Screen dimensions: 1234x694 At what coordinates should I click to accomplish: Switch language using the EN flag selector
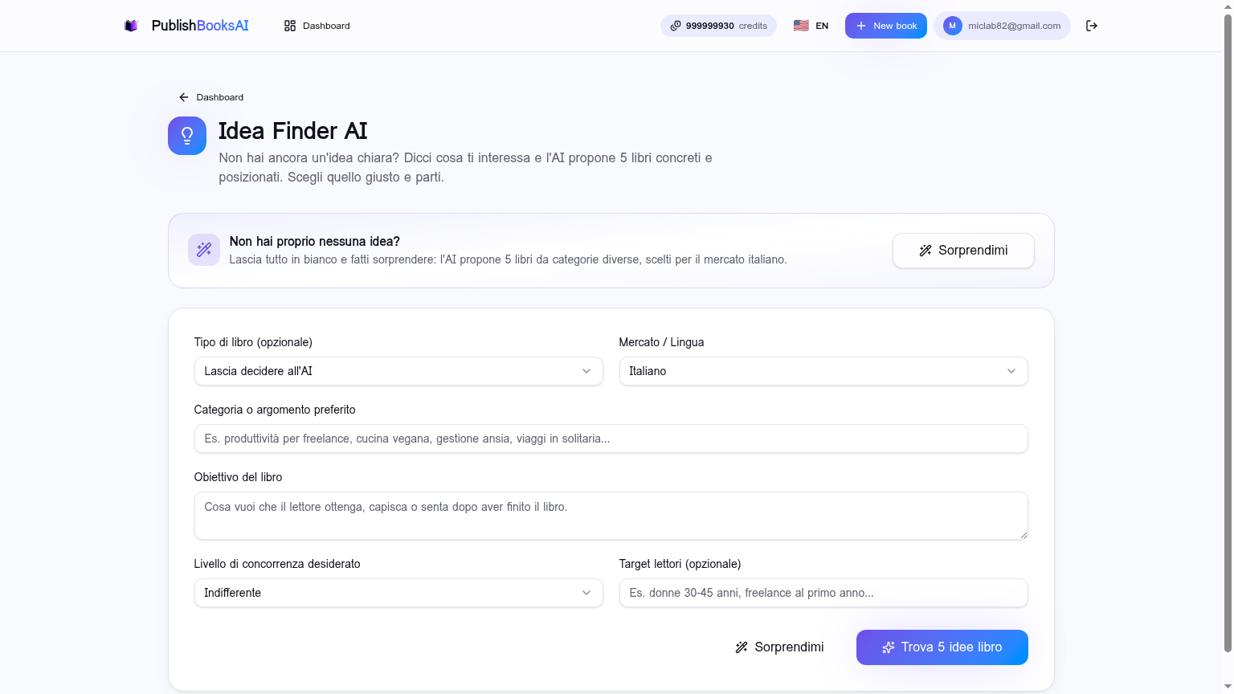811,26
